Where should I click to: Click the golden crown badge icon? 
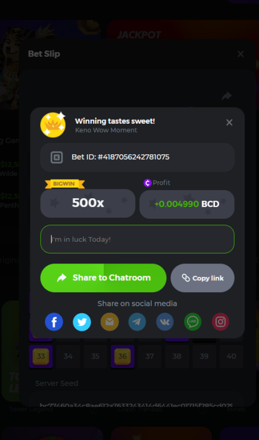point(53,125)
